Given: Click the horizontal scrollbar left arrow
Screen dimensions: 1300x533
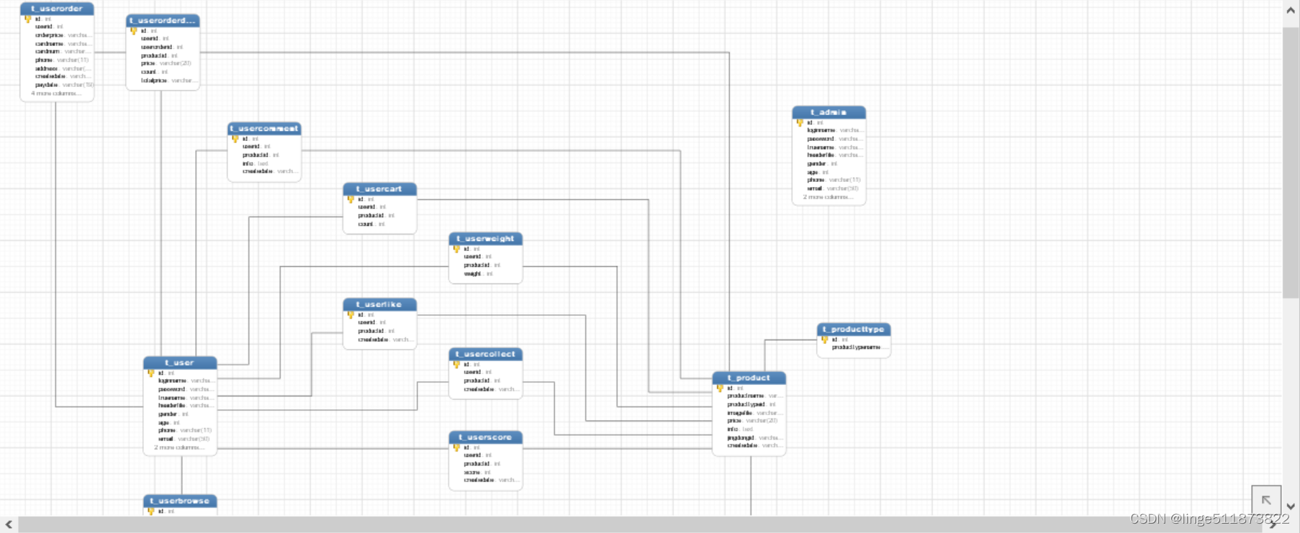Looking at the screenshot, I should [9, 525].
